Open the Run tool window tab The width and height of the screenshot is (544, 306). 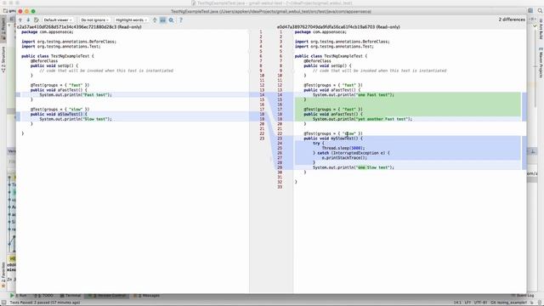19,296
